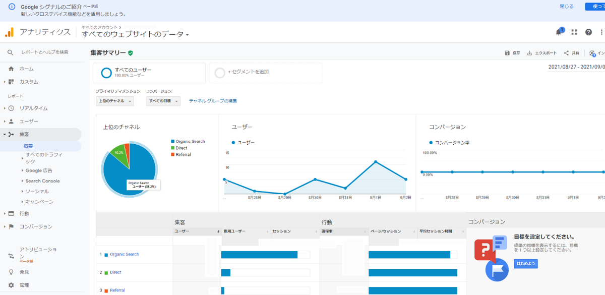
Task: Click the アトリビューション icon
Action: (11, 256)
